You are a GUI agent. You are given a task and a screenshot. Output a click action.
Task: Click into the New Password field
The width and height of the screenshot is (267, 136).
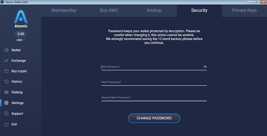pyautogui.click(x=154, y=82)
